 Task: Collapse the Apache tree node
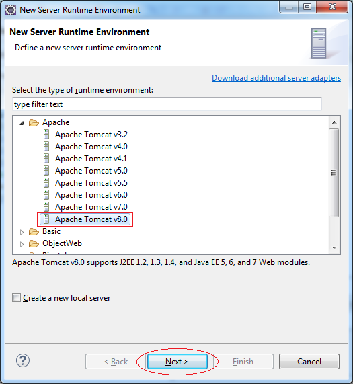[x=22, y=123]
